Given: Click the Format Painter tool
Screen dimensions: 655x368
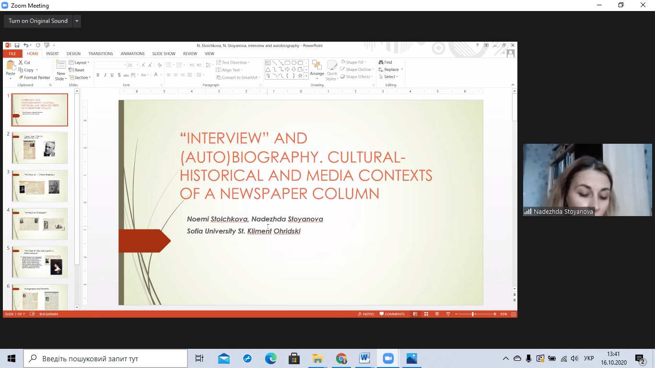Looking at the screenshot, I should 34,78.
